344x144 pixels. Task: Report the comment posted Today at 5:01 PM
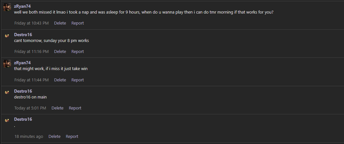coord(75,108)
